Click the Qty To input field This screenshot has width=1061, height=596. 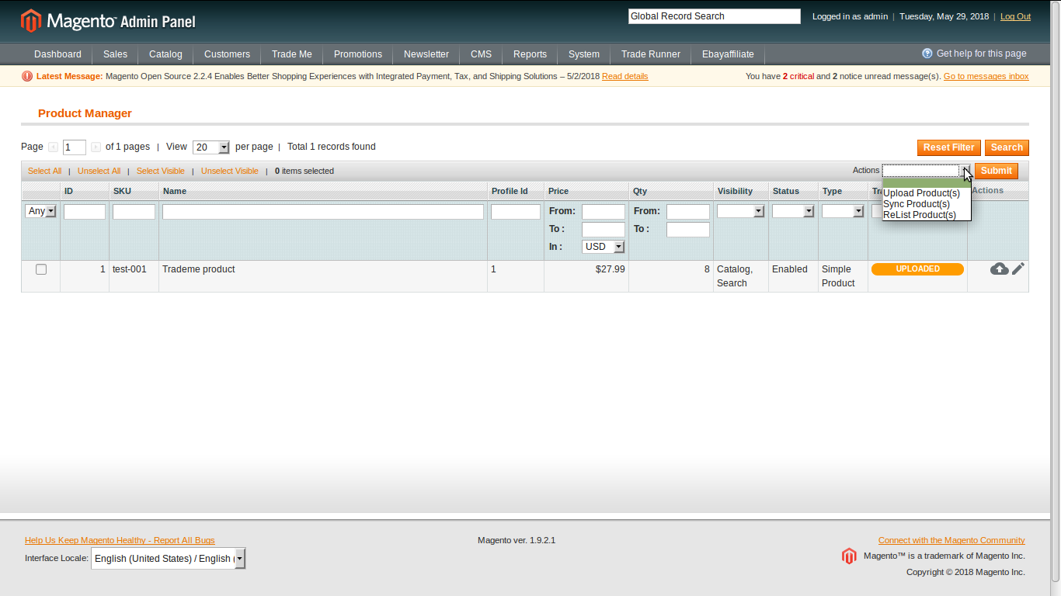pos(688,230)
